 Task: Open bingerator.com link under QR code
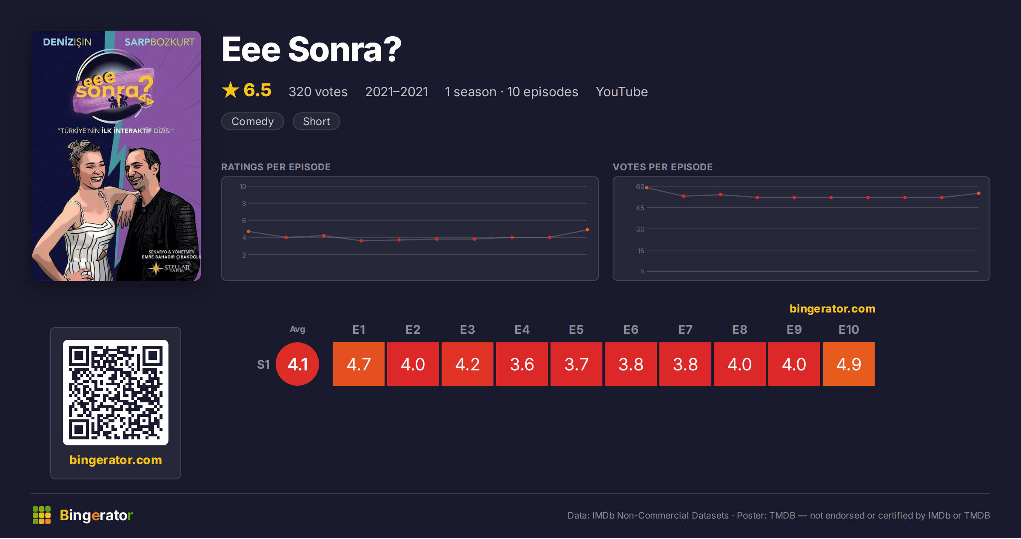116,460
